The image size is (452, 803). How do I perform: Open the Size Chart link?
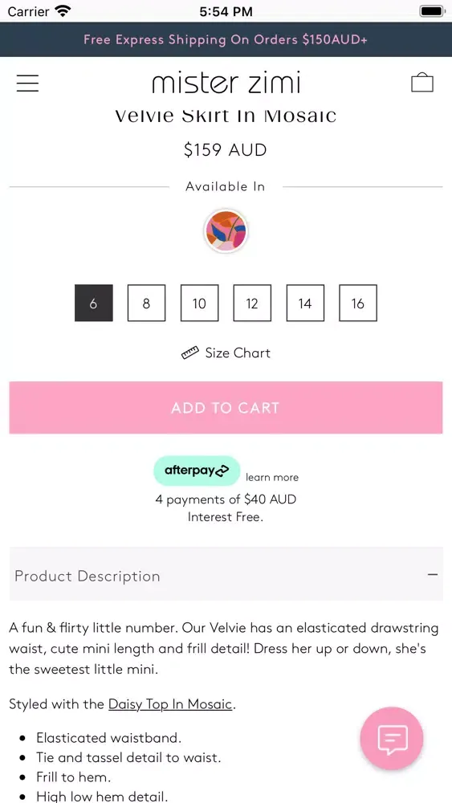coord(238,353)
